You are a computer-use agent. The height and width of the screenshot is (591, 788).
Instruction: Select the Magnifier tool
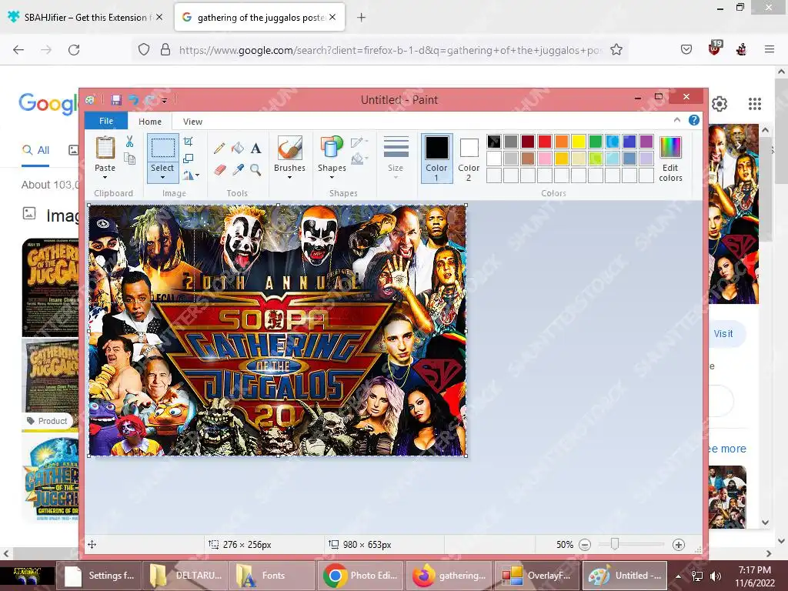click(255, 170)
